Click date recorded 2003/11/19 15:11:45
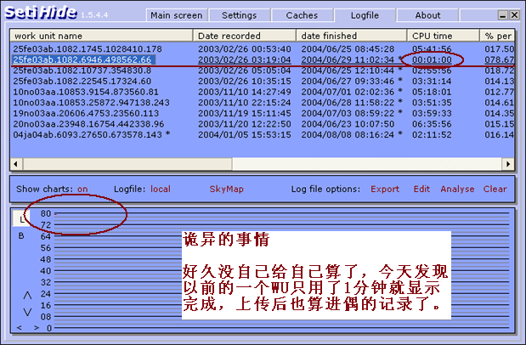 [x=245, y=113]
